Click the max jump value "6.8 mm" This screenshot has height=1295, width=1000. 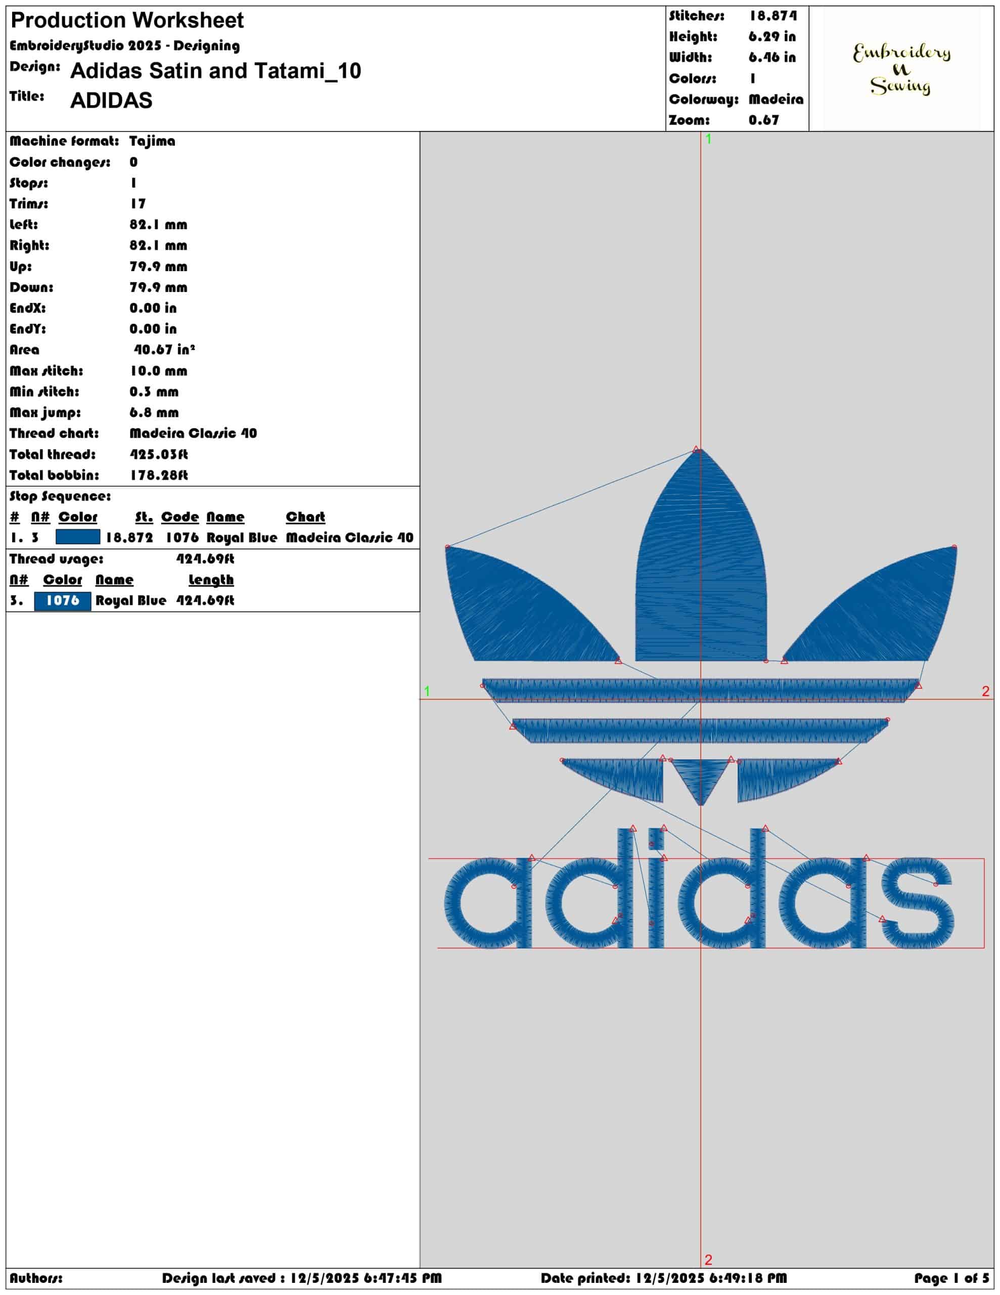(154, 413)
